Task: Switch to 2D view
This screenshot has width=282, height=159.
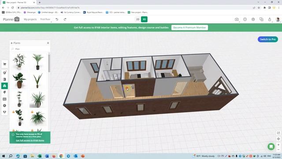Action: point(137,19)
